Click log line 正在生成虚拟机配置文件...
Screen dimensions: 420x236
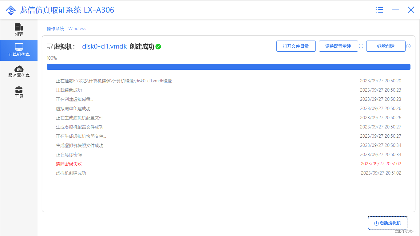pyautogui.click(x=81, y=118)
